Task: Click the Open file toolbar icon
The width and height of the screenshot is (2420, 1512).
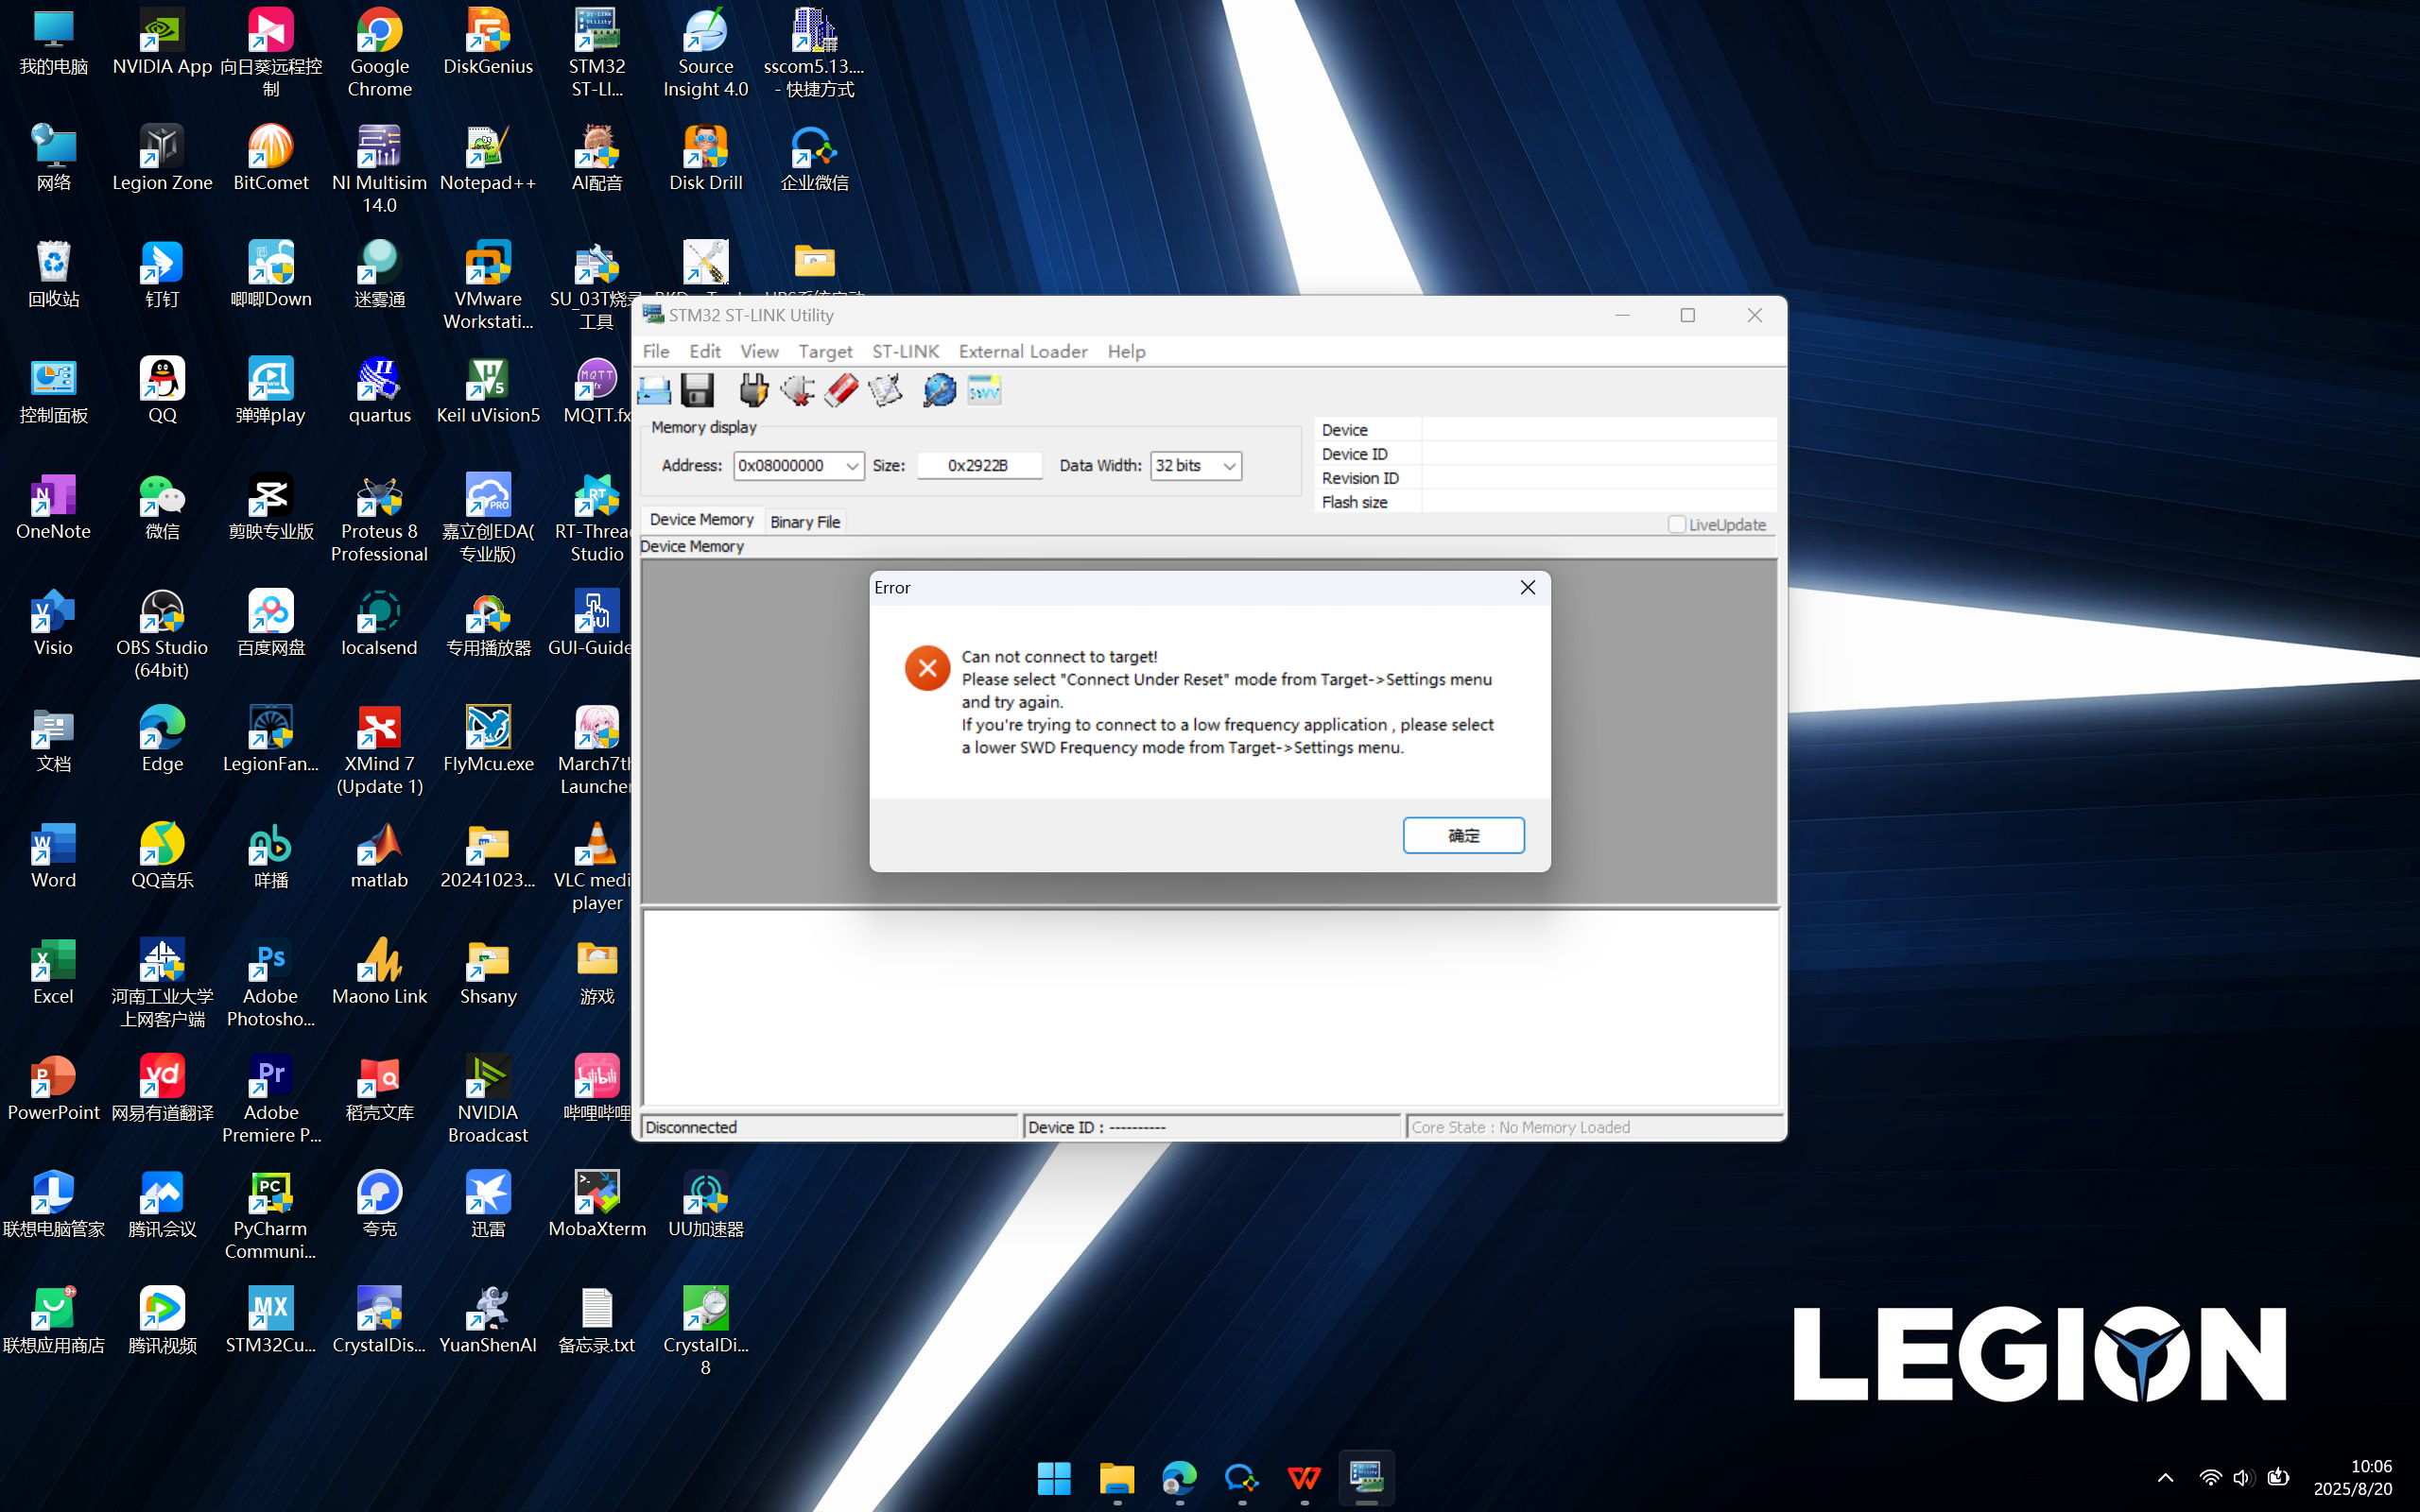Action: (654, 390)
